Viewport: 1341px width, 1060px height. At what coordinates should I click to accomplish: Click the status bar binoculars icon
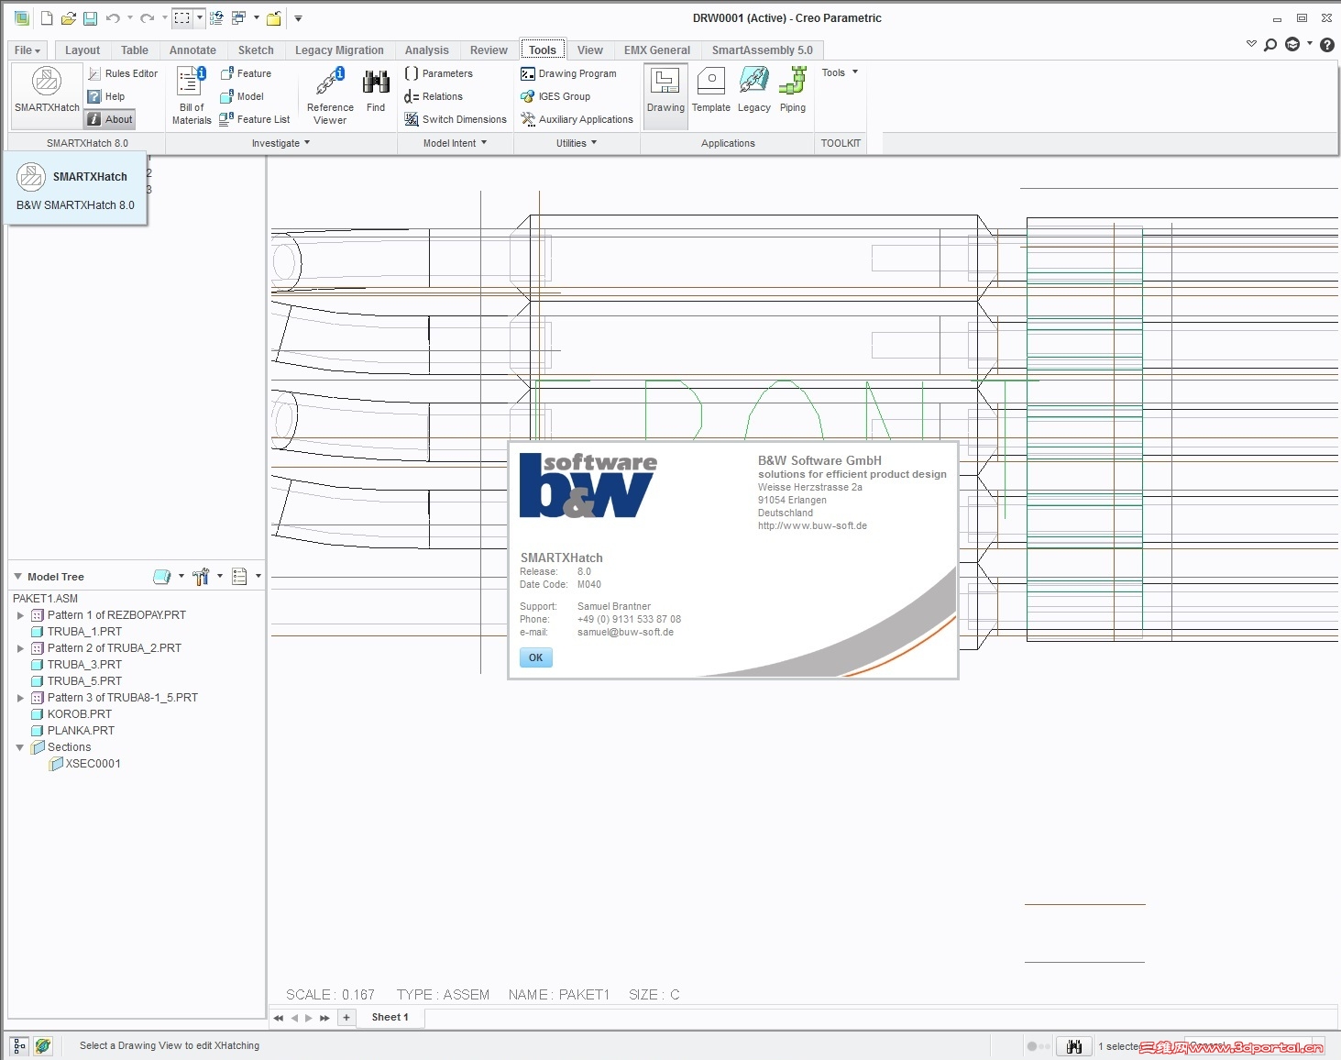[x=1074, y=1046]
